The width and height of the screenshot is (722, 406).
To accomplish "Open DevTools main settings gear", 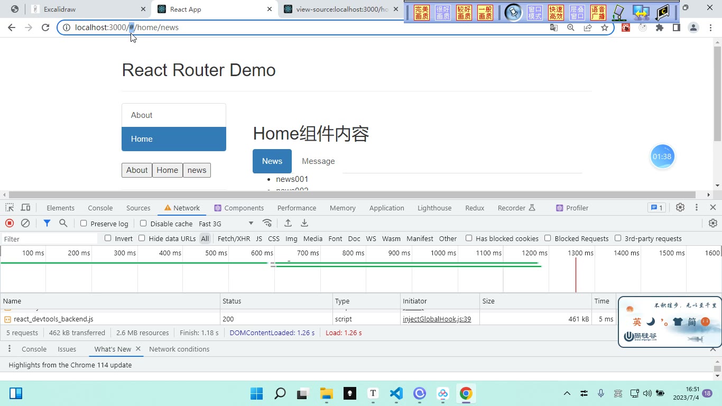I will pos(680,208).
